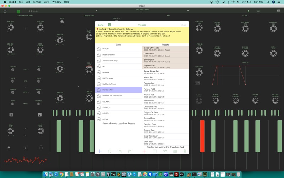Expand the chevron above the FREQ 3 knob
The height and width of the screenshot is (178, 284).
point(78,86)
